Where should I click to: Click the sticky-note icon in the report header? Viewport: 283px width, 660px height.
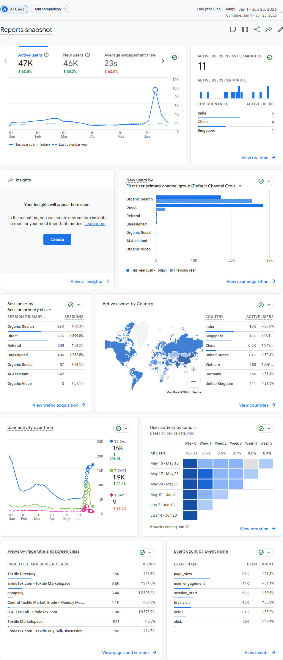pyautogui.click(x=233, y=29)
